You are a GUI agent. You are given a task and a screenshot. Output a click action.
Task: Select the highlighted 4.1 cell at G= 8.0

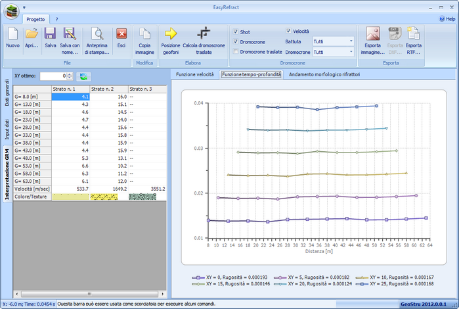click(70, 97)
